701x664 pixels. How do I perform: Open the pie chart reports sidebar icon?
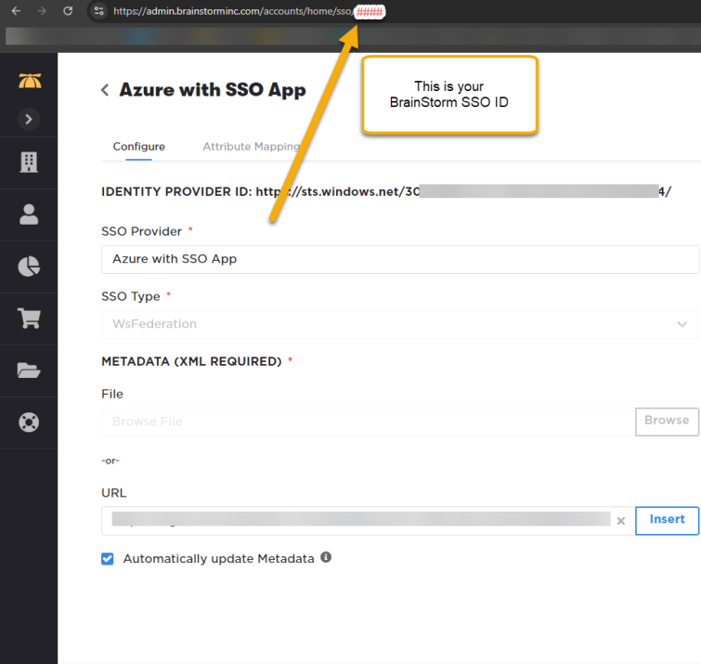tap(29, 267)
